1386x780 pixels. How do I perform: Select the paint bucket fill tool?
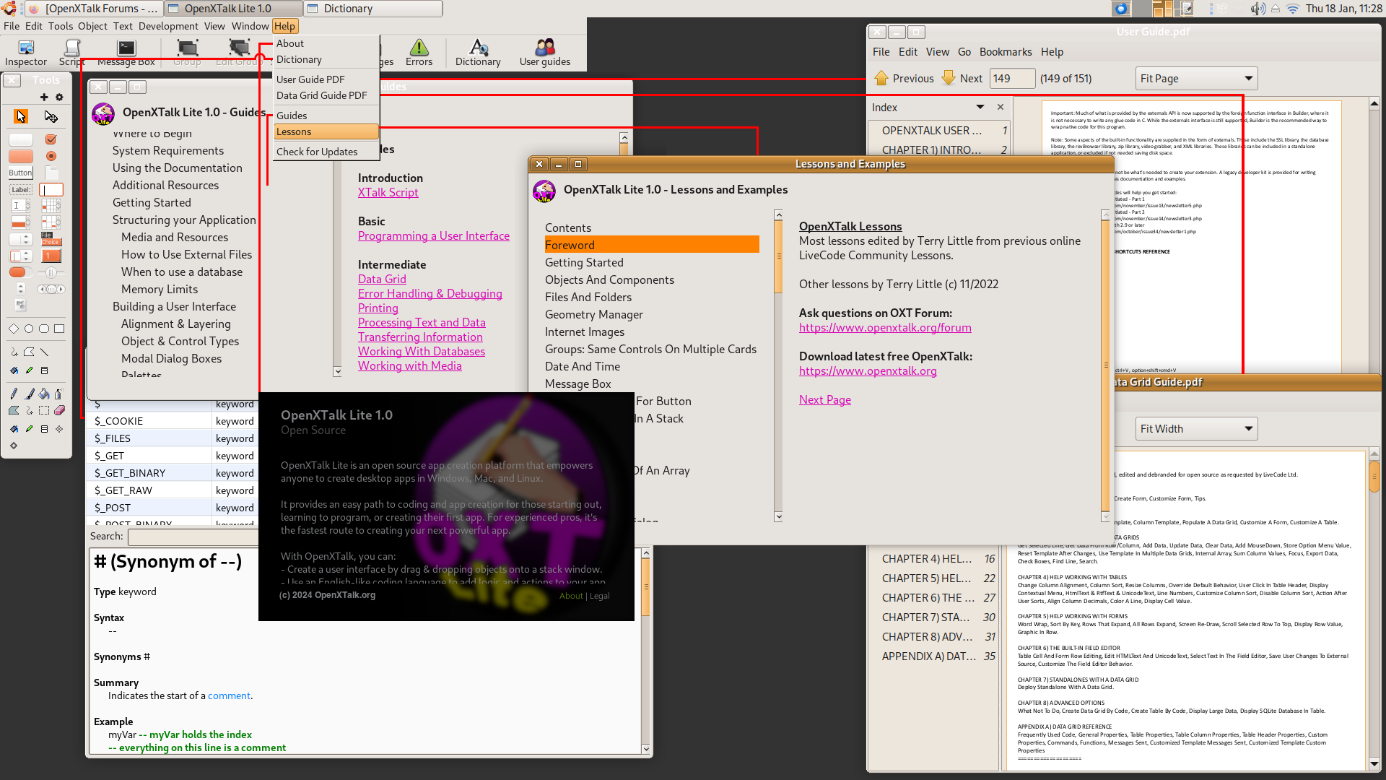(44, 394)
